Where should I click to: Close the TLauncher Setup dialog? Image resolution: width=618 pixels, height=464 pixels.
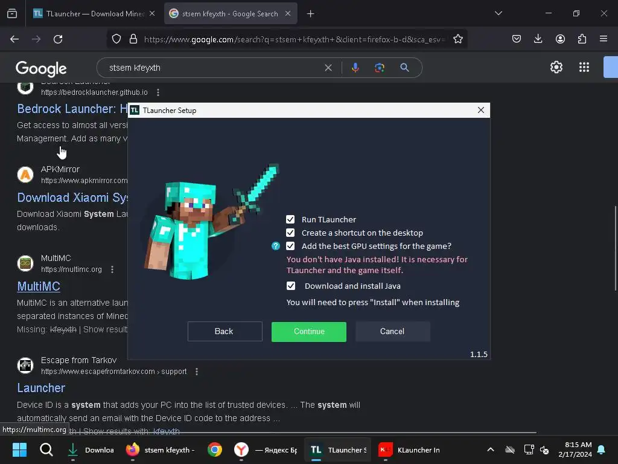tap(481, 110)
